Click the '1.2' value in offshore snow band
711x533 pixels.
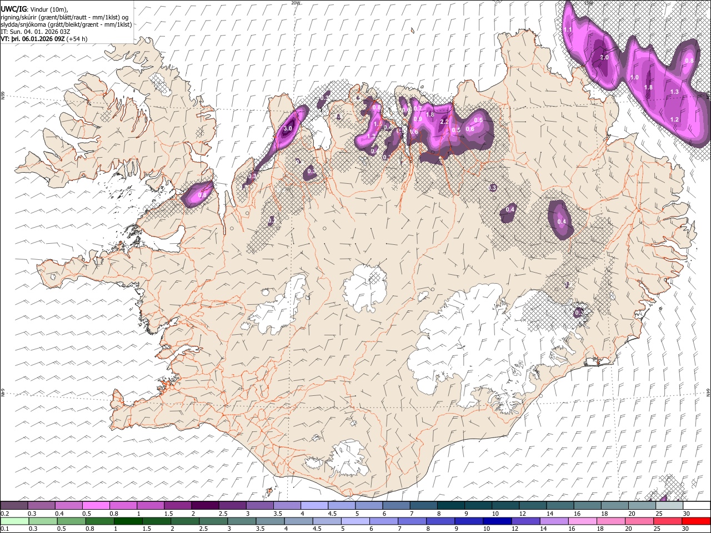[x=674, y=119]
